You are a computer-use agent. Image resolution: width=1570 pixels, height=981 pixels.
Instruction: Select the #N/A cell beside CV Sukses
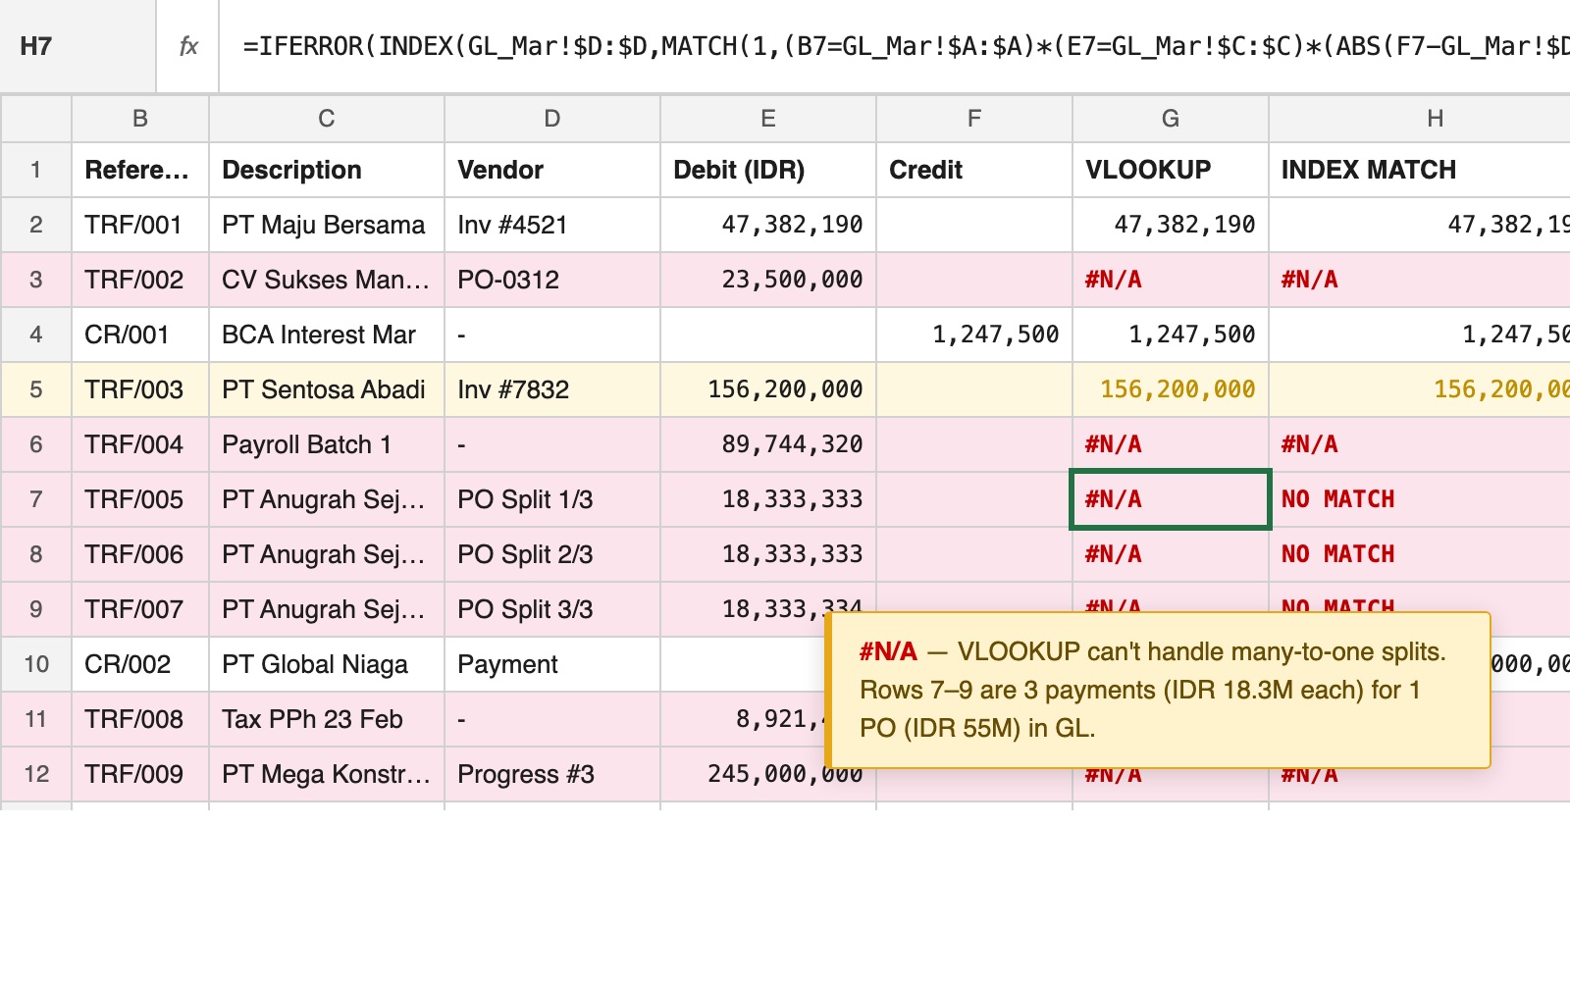click(x=1170, y=280)
